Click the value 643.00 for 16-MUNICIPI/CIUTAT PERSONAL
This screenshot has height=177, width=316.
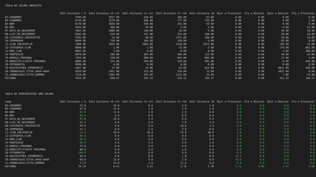click(310, 61)
